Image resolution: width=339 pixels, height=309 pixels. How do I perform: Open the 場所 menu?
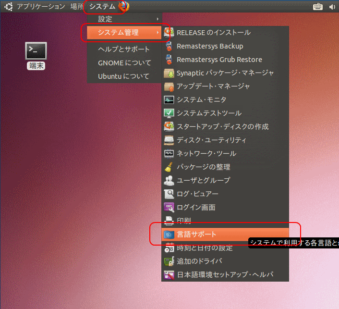pyautogui.click(x=77, y=7)
